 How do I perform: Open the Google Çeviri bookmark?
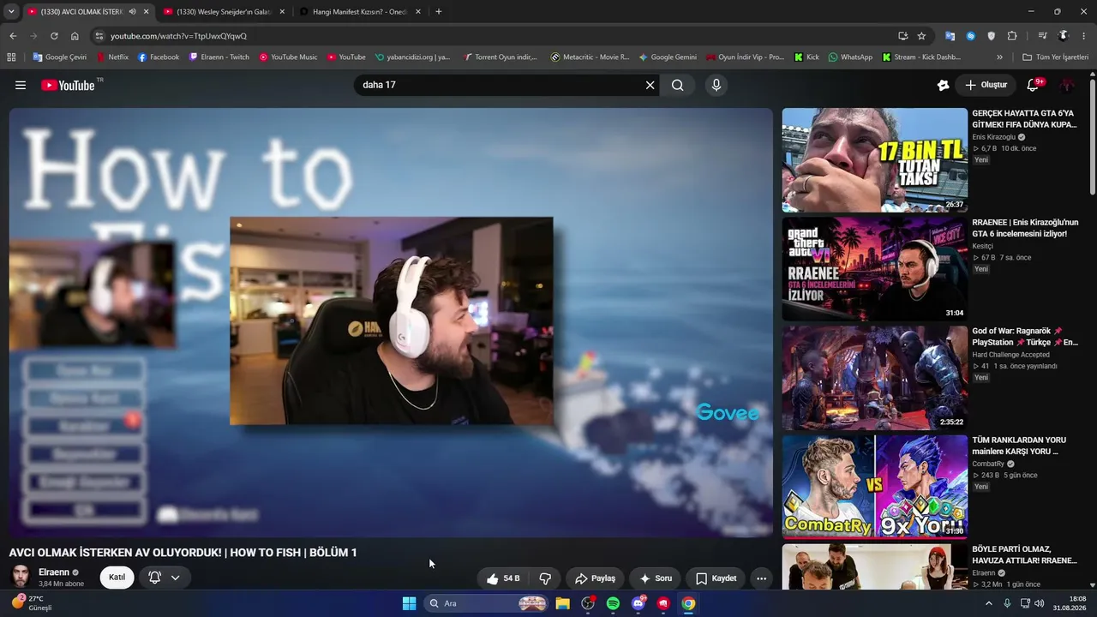[x=60, y=57]
